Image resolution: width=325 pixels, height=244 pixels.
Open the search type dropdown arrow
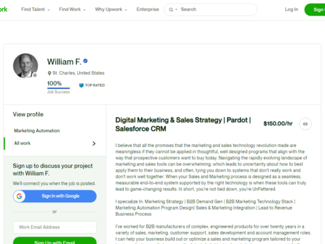pos(176,9)
